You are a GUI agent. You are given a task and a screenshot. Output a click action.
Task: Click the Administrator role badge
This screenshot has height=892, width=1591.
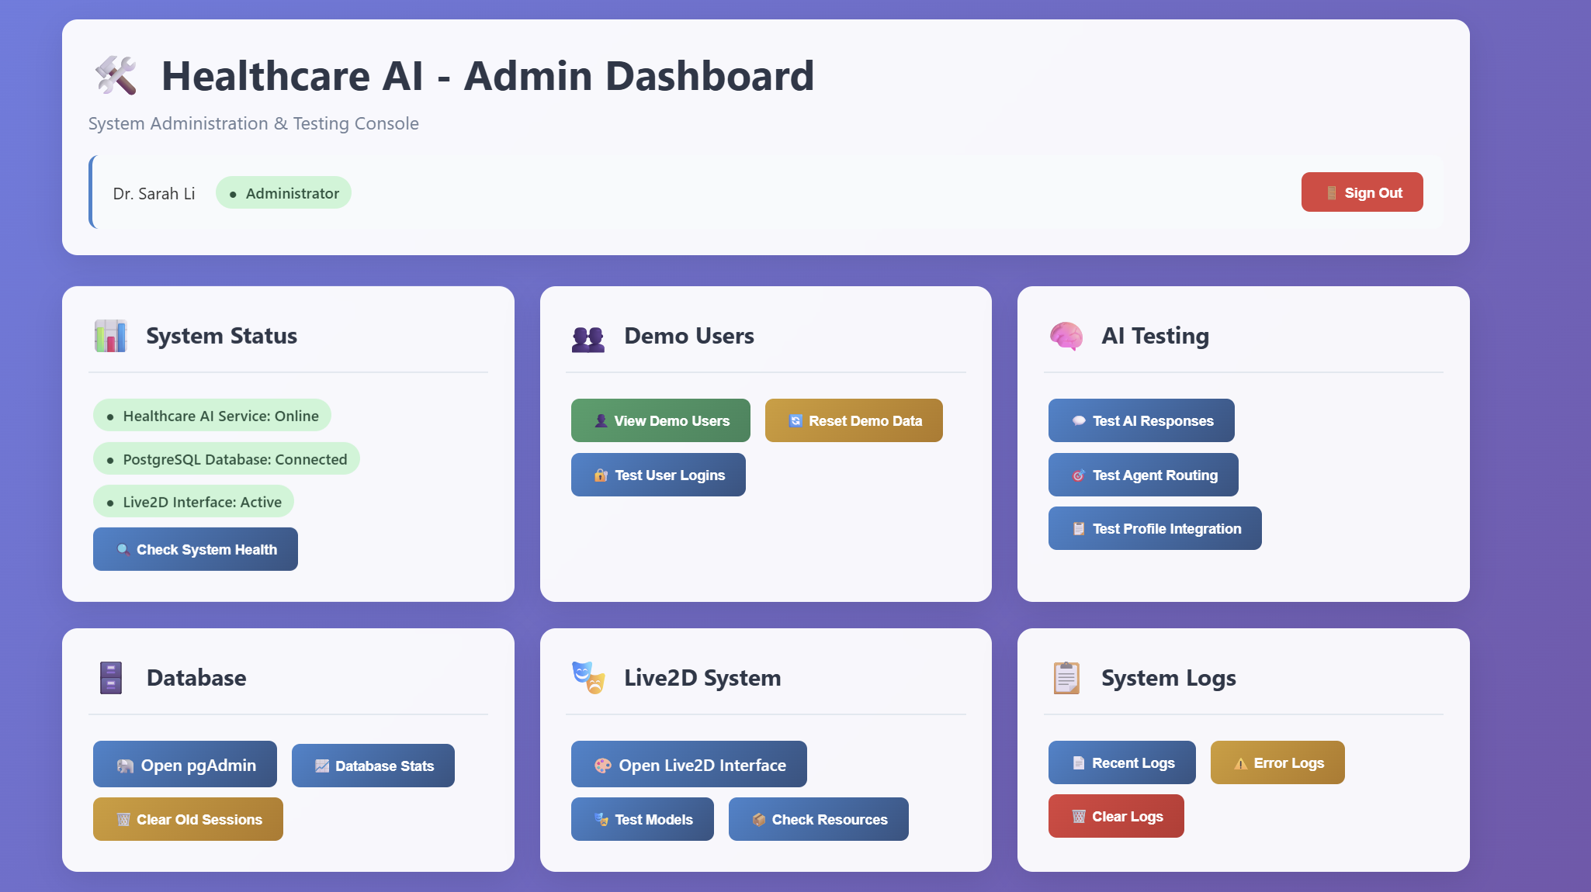283,193
